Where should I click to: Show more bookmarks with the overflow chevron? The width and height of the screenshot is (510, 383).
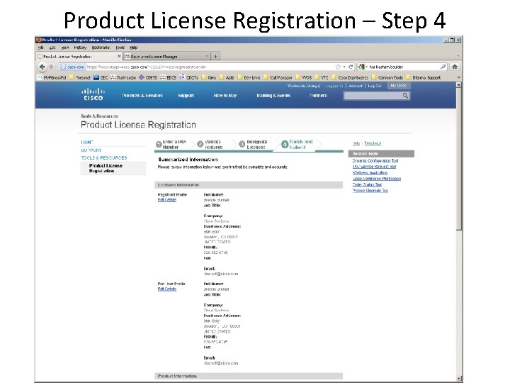click(458, 77)
